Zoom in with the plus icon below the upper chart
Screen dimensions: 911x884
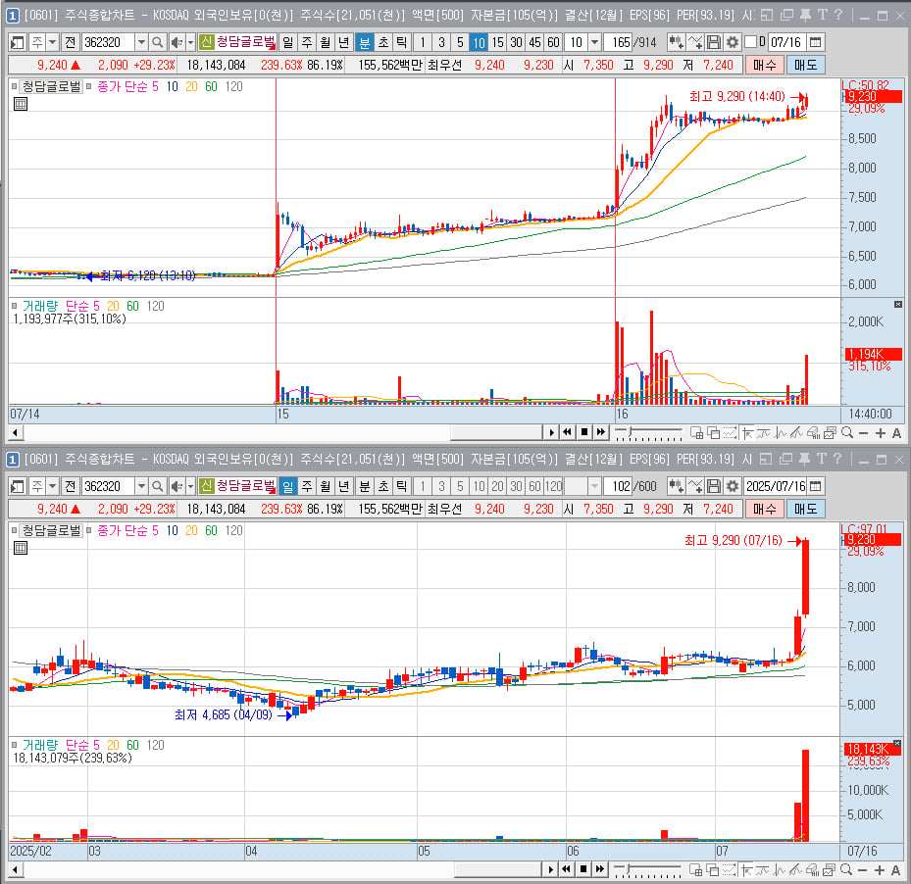click(881, 433)
